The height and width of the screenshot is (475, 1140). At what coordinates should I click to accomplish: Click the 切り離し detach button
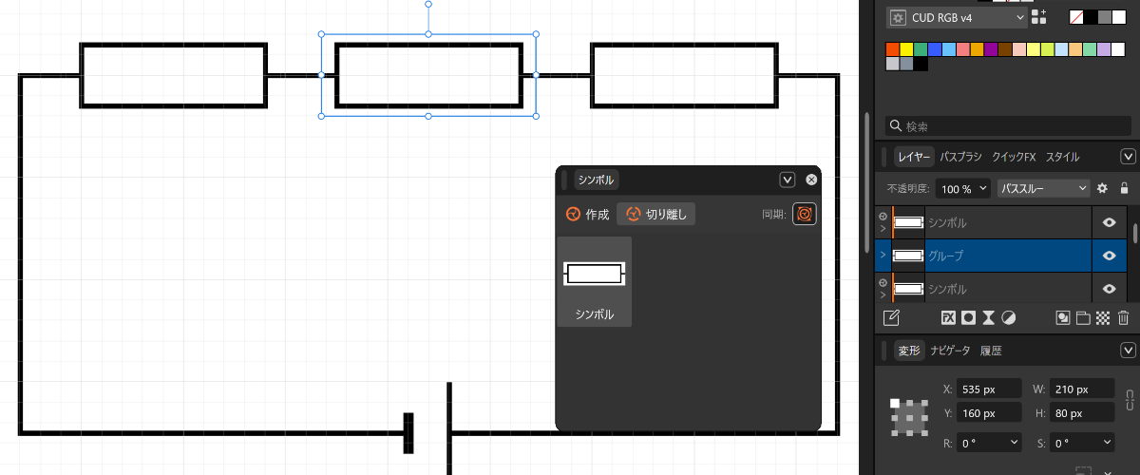(656, 215)
